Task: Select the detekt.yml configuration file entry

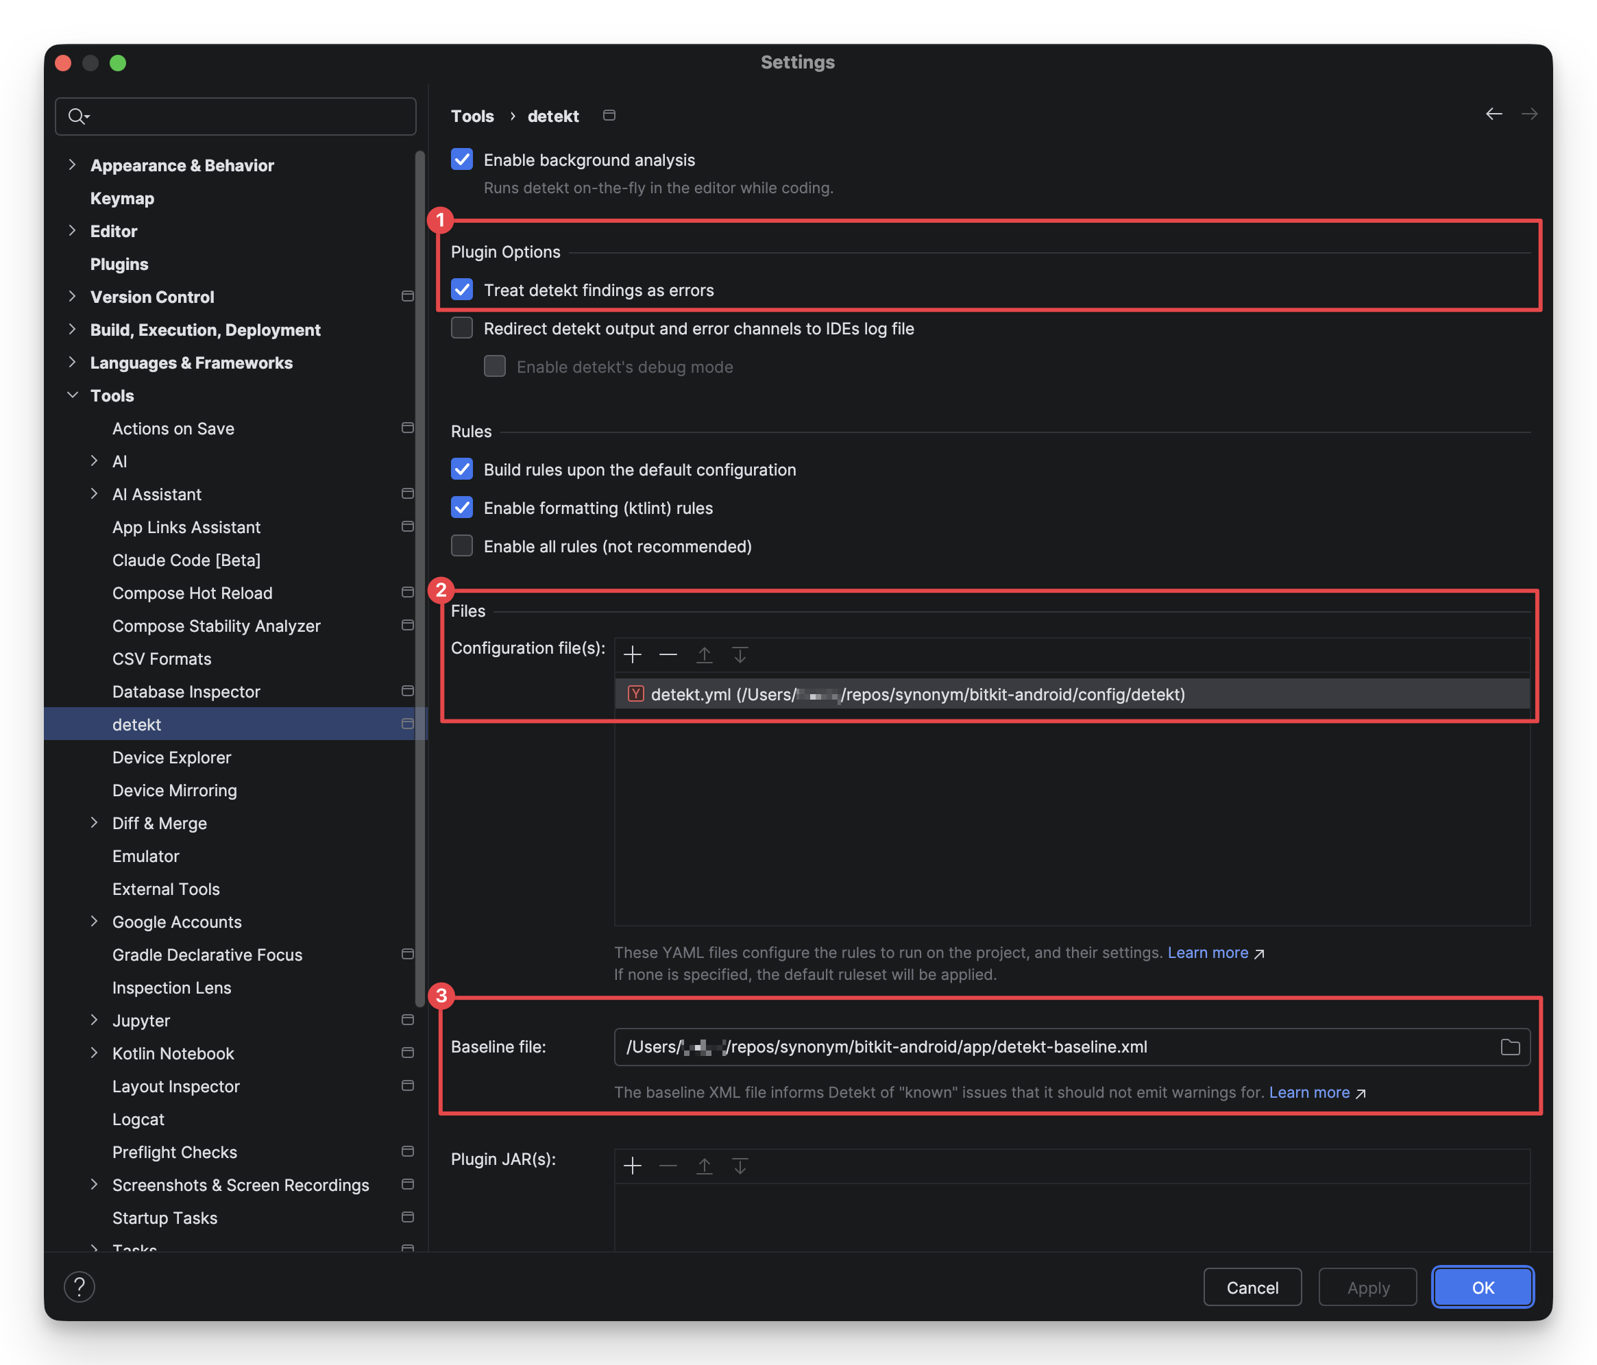Action: [x=1072, y=693]
